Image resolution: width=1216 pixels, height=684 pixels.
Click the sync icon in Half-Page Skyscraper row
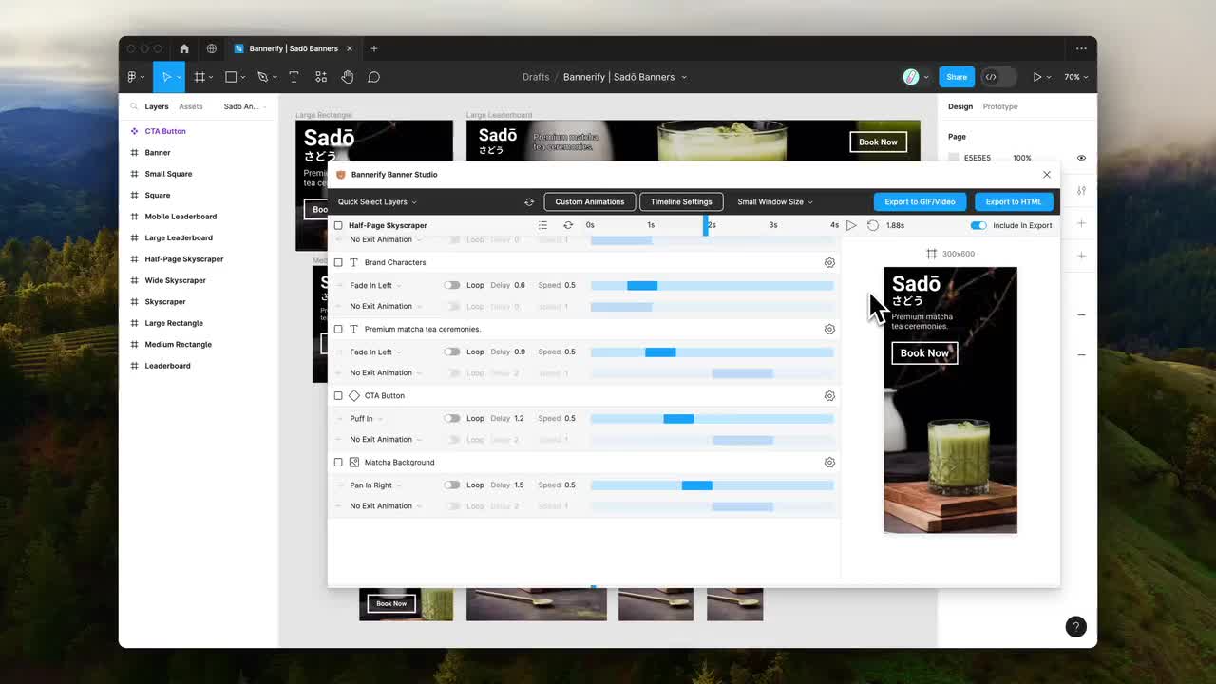point(568,225)
